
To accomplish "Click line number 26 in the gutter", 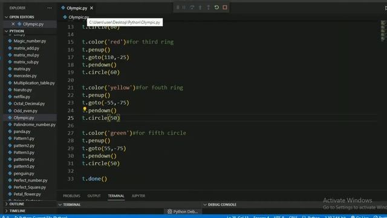I will pos(71,125).
